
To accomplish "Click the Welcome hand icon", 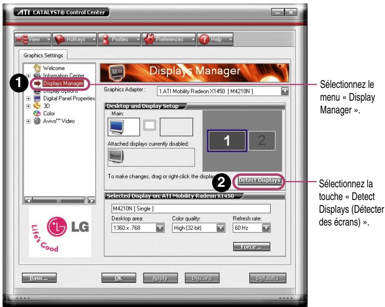I will [37, 68].
